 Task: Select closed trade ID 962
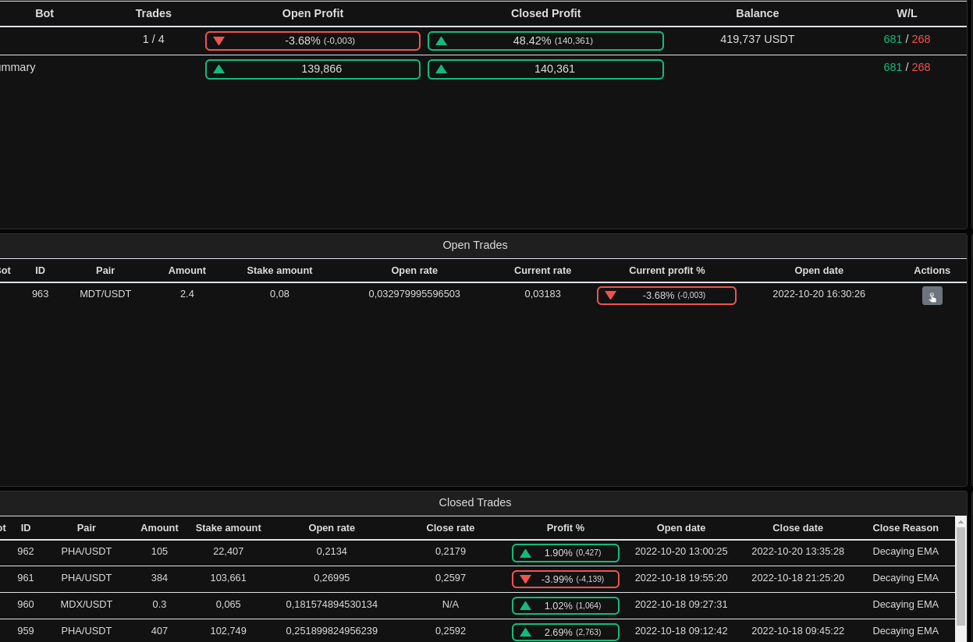click(x=26, y=552)
